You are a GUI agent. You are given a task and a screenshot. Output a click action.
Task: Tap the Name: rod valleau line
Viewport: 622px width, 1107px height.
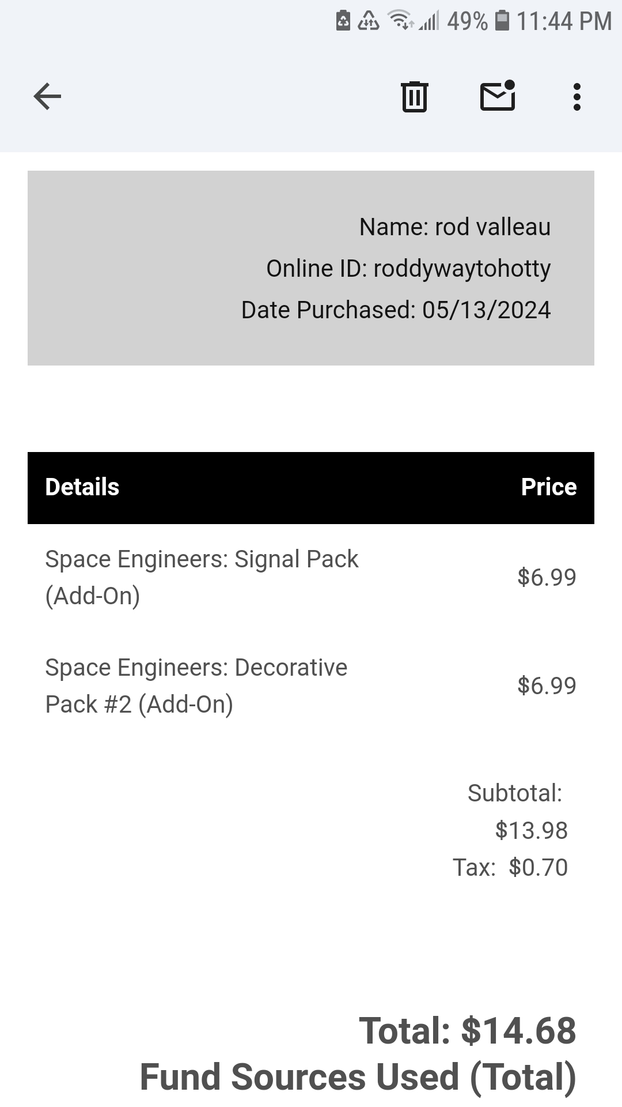click(454, 227)
